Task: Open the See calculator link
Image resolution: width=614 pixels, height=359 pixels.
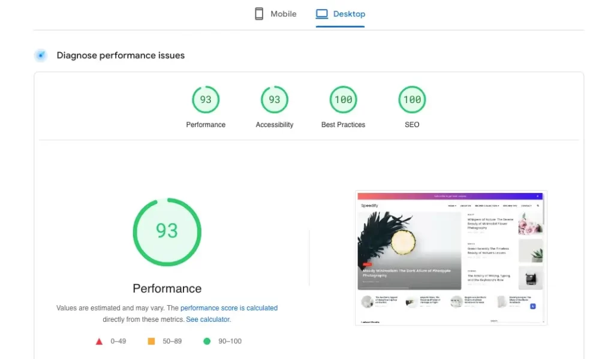Action: pyautogui.click(x=208, y=319)
